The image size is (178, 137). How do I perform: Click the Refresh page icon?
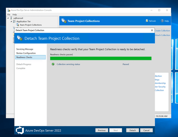(x=147, y=21)
